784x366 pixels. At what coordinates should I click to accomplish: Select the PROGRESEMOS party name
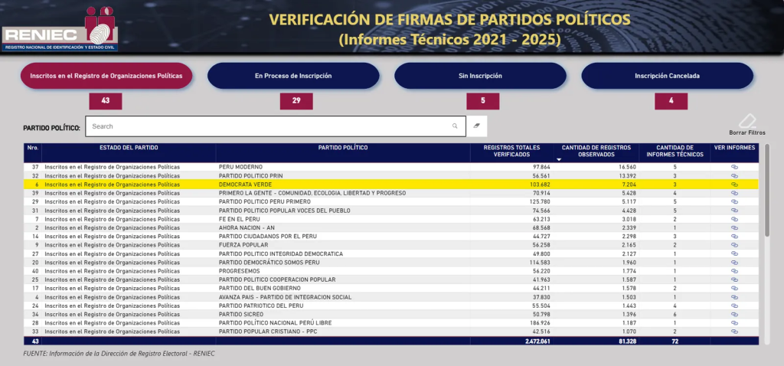[240, 271]
